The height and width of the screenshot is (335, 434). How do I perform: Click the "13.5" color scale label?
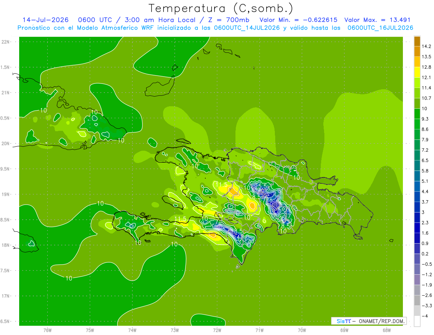[426, 57]
